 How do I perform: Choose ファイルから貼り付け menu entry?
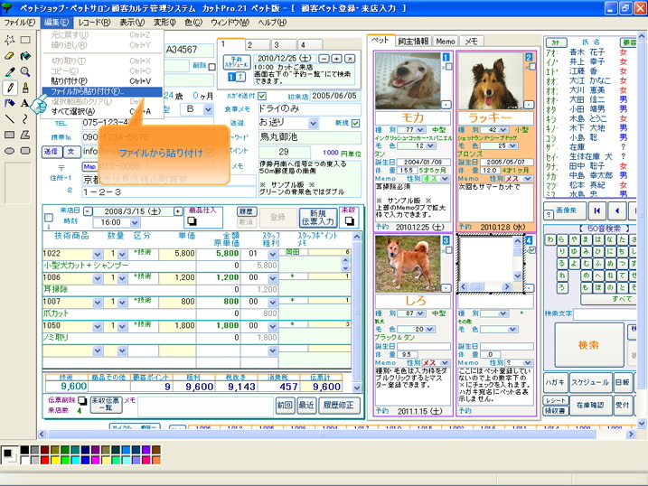[102, 91]
